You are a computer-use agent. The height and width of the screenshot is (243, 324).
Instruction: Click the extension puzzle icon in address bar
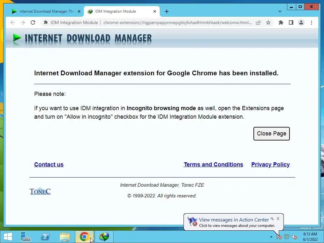coord(46,22)
